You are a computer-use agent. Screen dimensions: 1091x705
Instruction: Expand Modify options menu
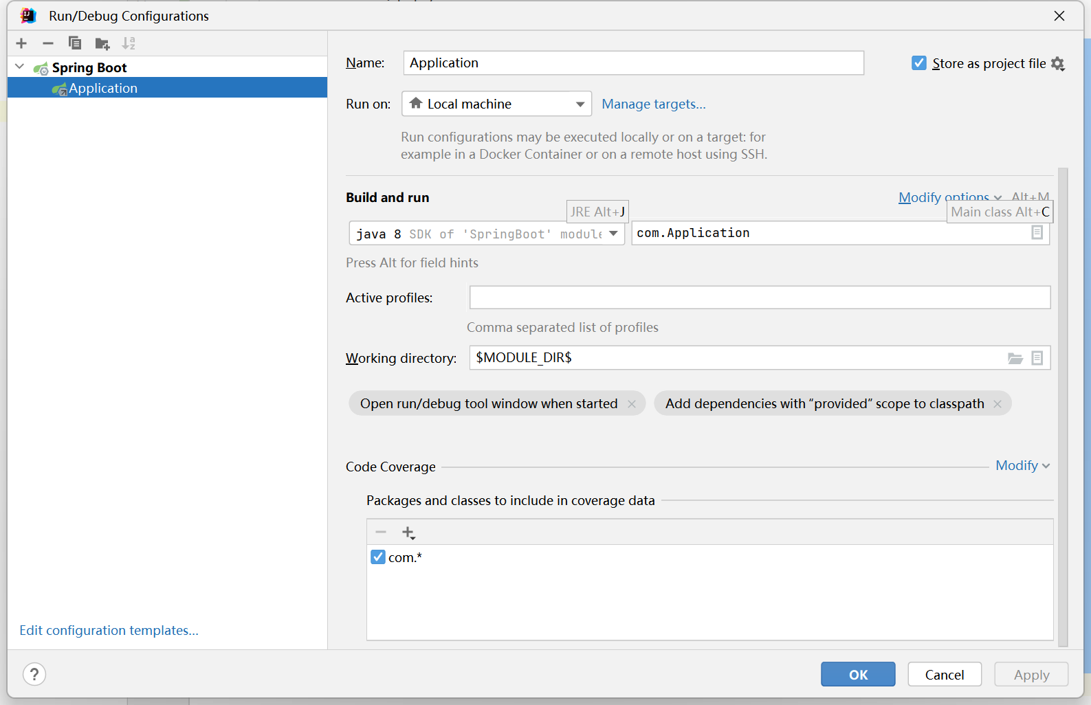coord(950,197)
